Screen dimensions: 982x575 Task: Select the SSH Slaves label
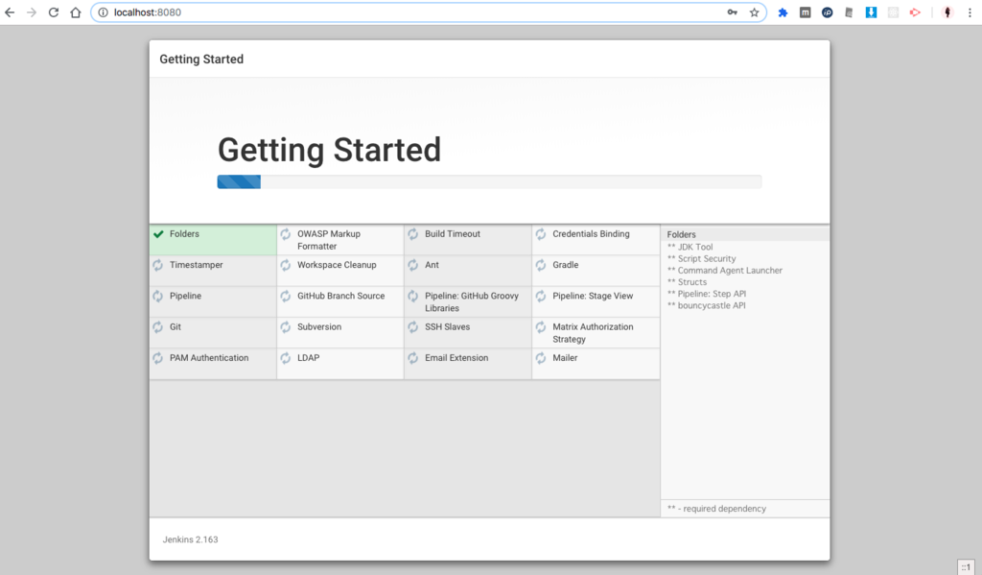(447, 326)
